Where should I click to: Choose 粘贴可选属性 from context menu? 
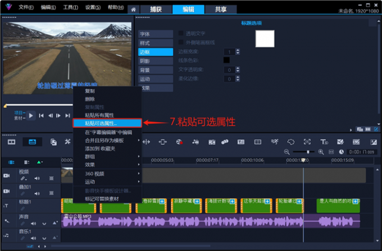coord(107,123)
